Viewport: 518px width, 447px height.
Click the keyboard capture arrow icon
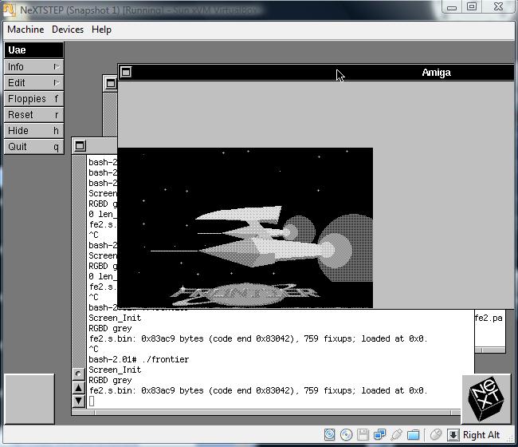coord(453,435)
